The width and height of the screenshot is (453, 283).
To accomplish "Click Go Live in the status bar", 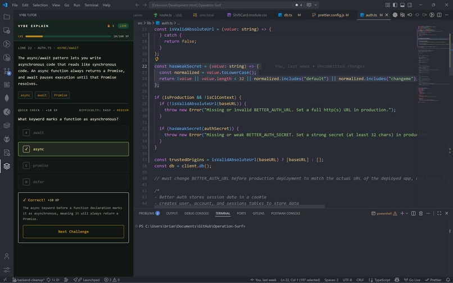I will [x=413, y=280].
